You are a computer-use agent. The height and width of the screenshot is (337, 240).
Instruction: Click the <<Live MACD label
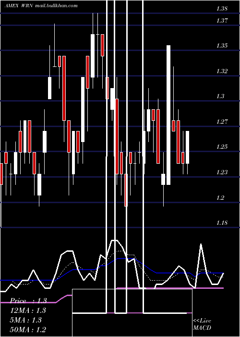[202, 324]
